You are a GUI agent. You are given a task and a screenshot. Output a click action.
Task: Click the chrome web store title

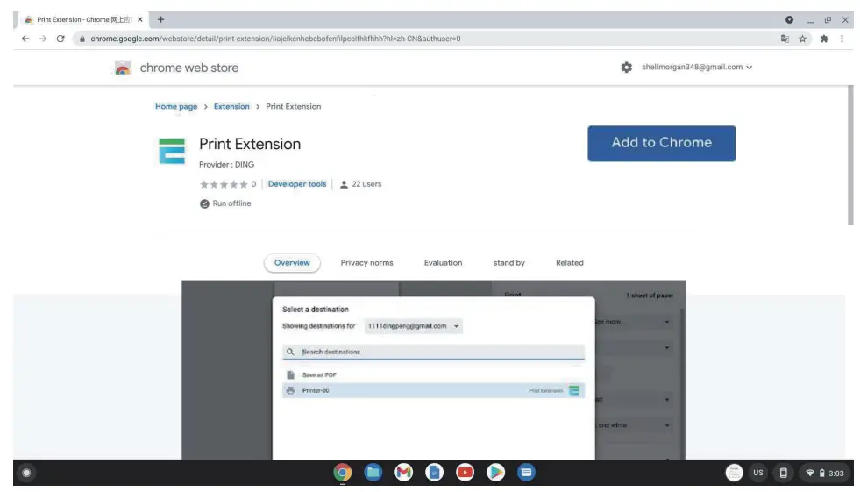click(x=188, y=68)
